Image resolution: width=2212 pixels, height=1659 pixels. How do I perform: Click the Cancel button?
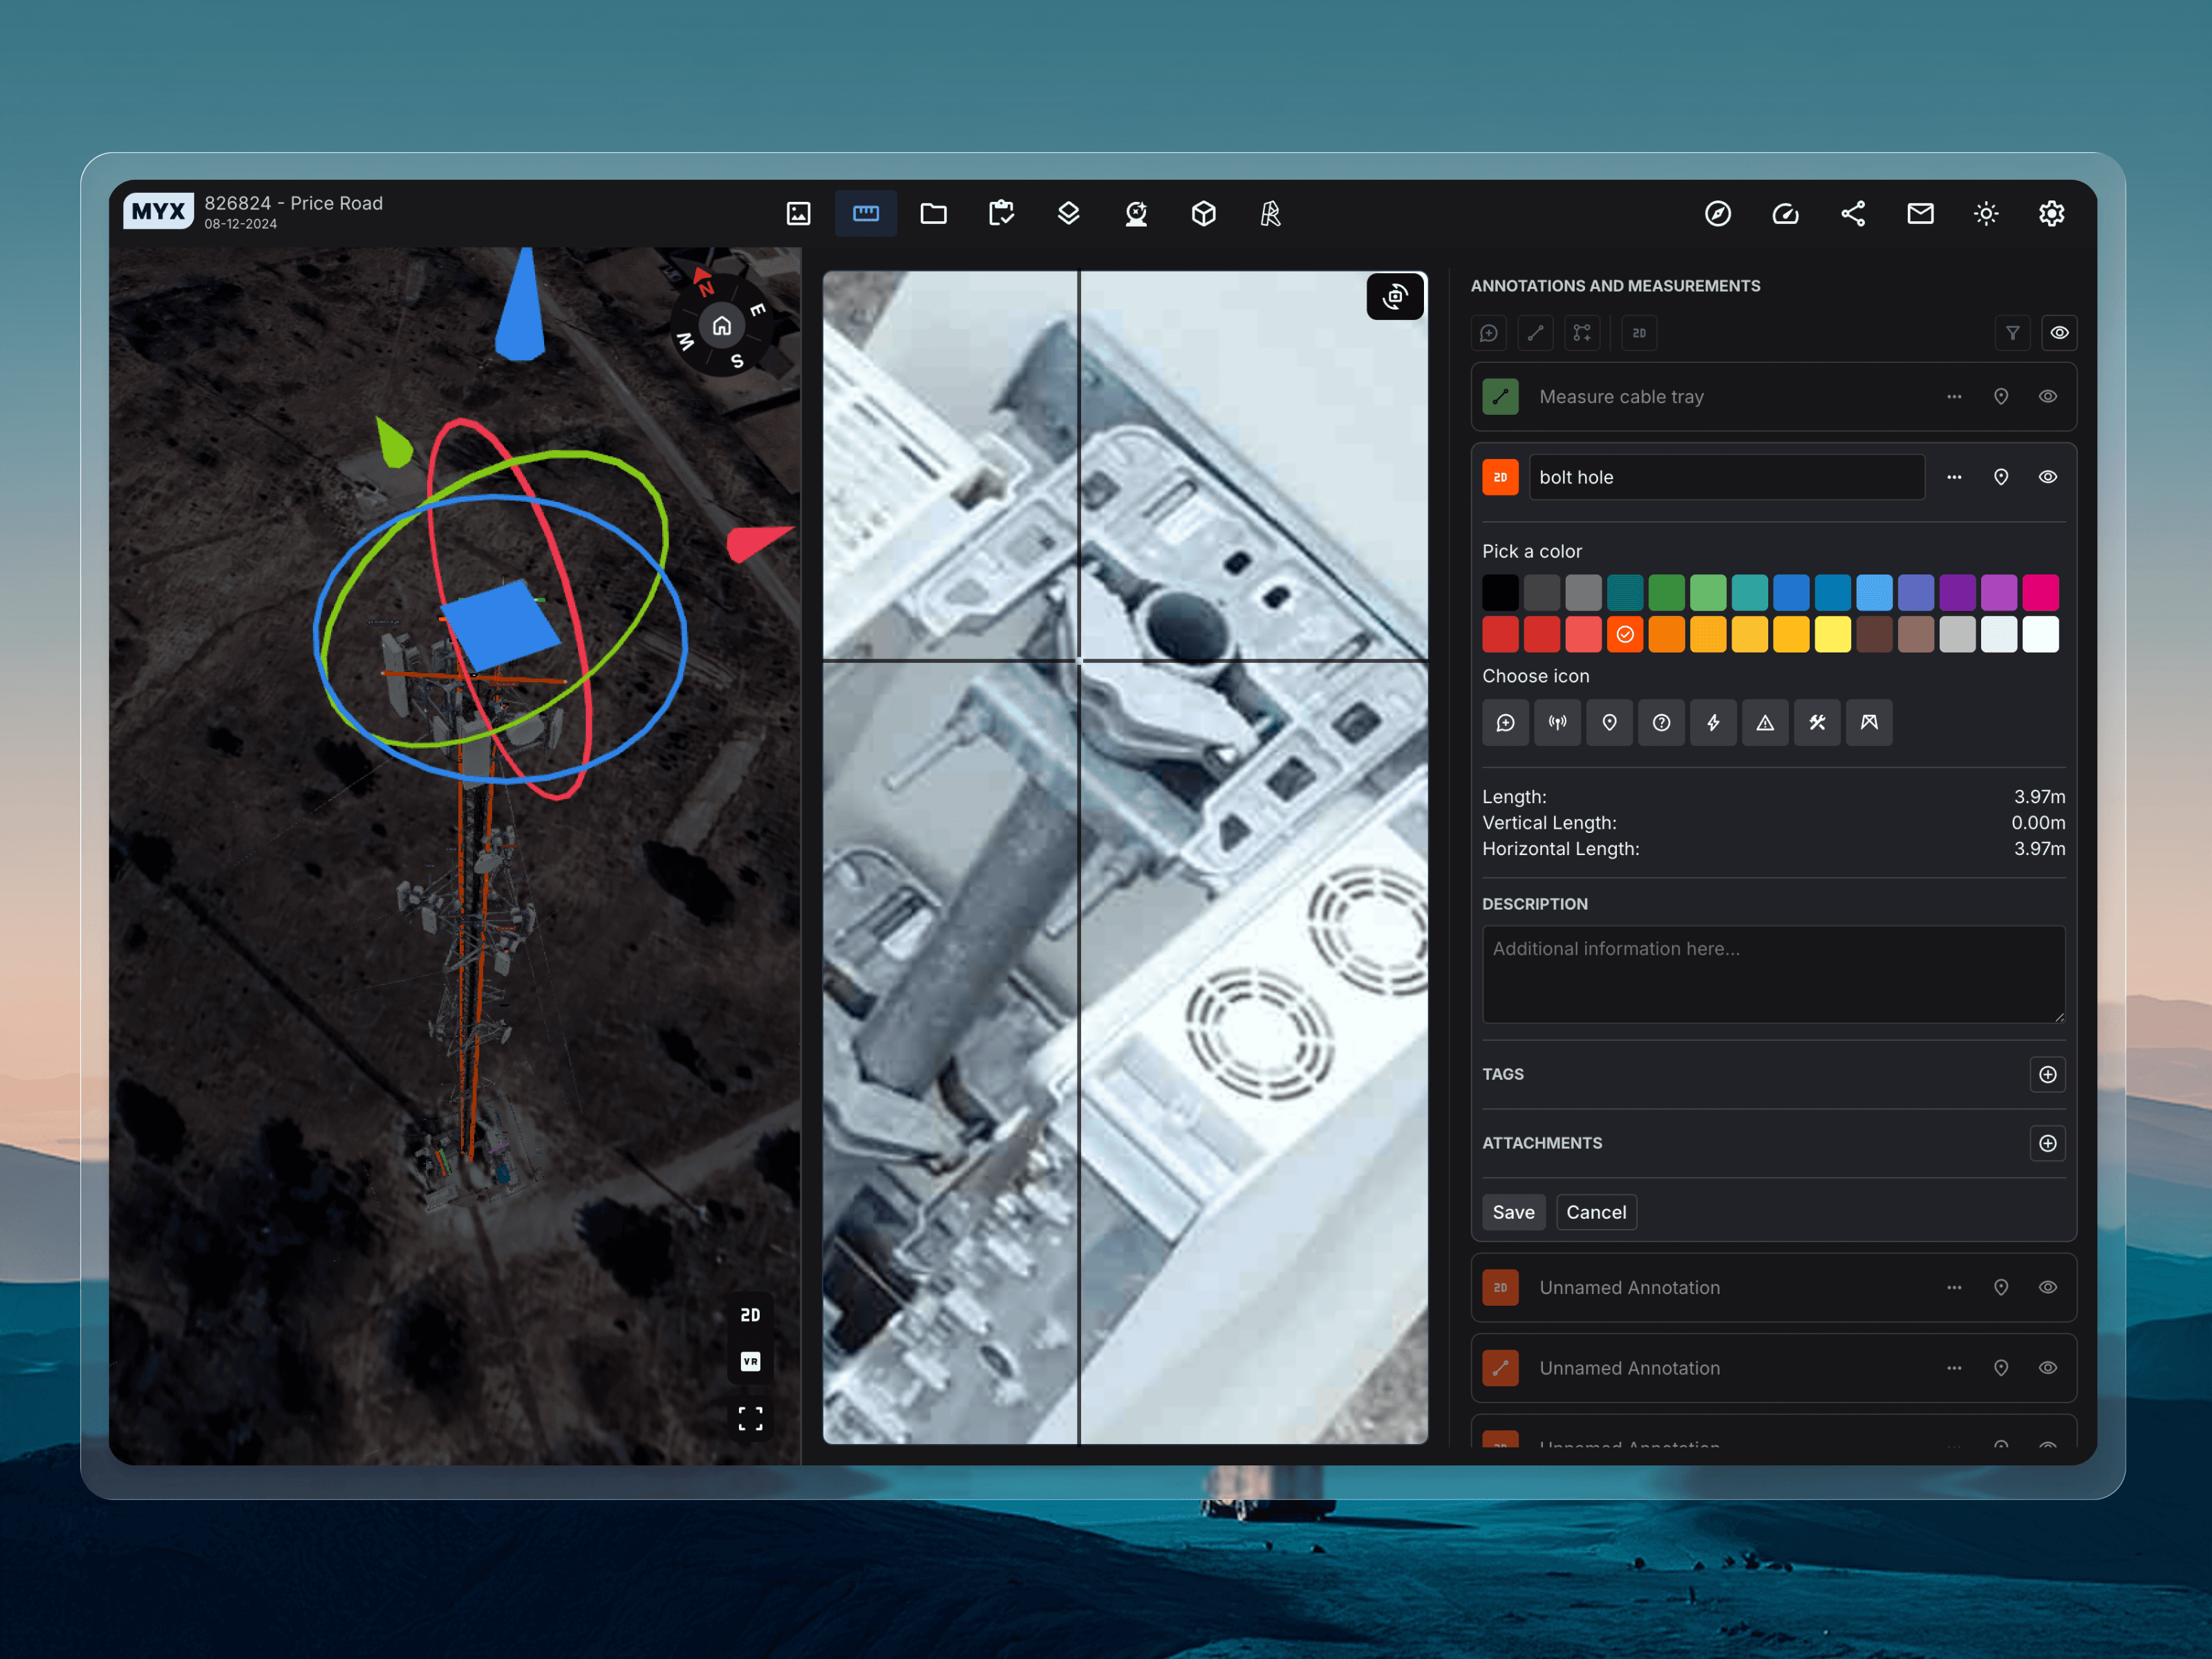pyautogui.click(x=1595, y=1212)
